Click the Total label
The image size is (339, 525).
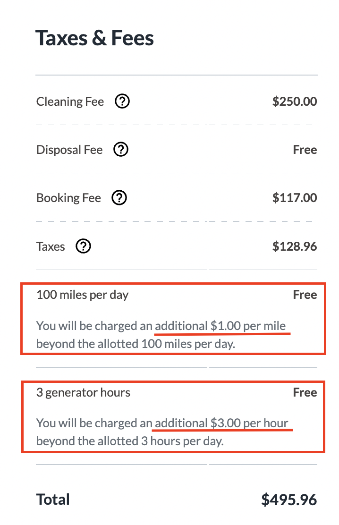tap(53, 500)
